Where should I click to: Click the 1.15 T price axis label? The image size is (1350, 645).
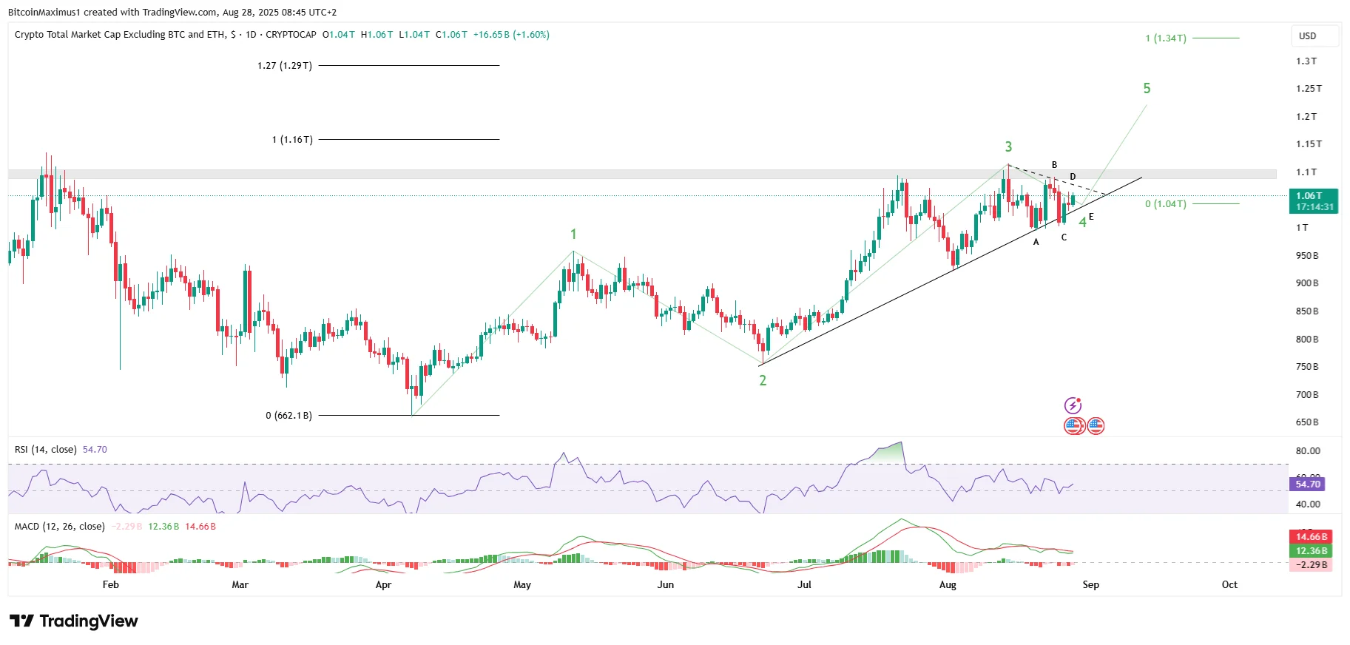point(1308,144)
